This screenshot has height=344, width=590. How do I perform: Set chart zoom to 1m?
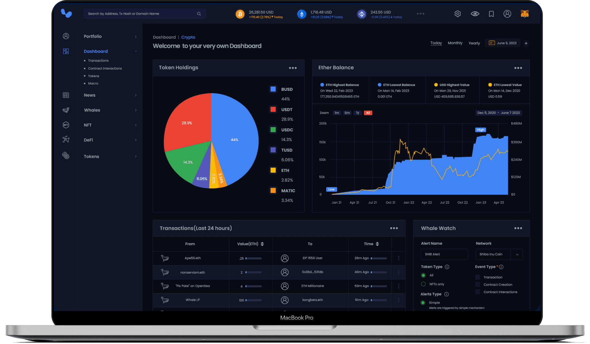[337, 113]
